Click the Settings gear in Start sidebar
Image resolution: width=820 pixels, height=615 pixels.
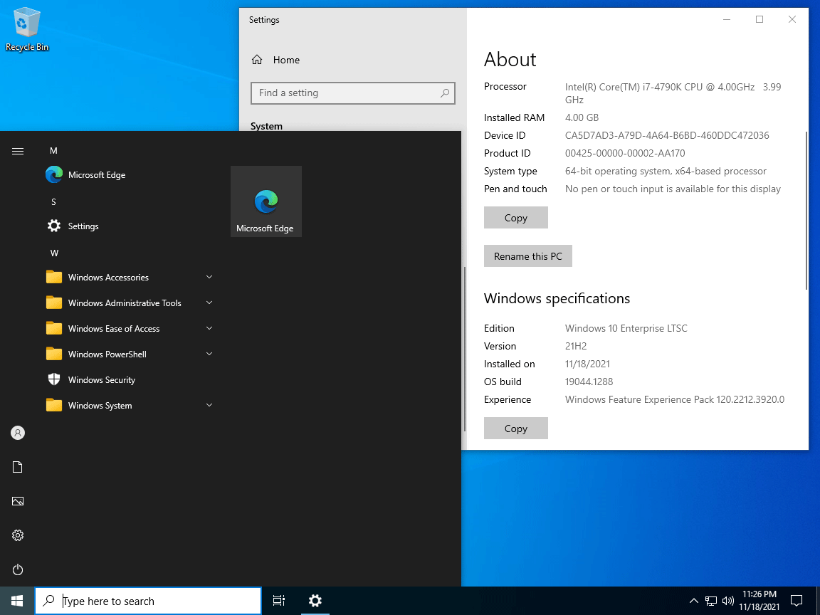[x=18, y=535]
